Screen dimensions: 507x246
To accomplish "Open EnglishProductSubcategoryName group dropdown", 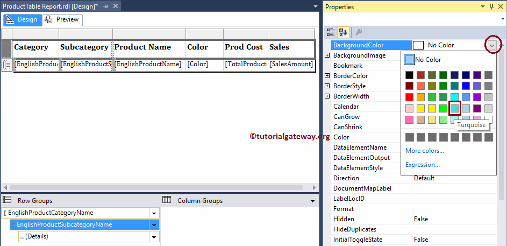I will 154,225.
